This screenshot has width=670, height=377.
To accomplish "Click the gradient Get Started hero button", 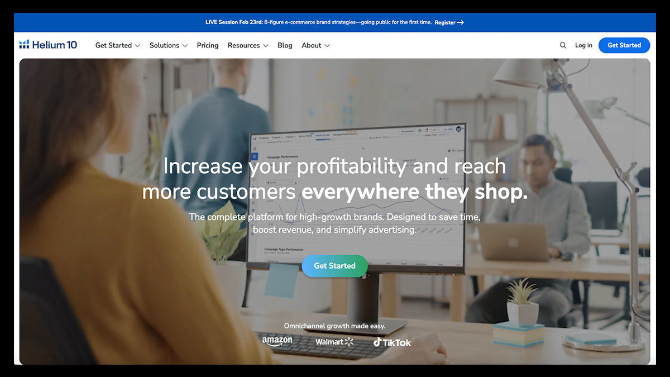I will [334, 266].
